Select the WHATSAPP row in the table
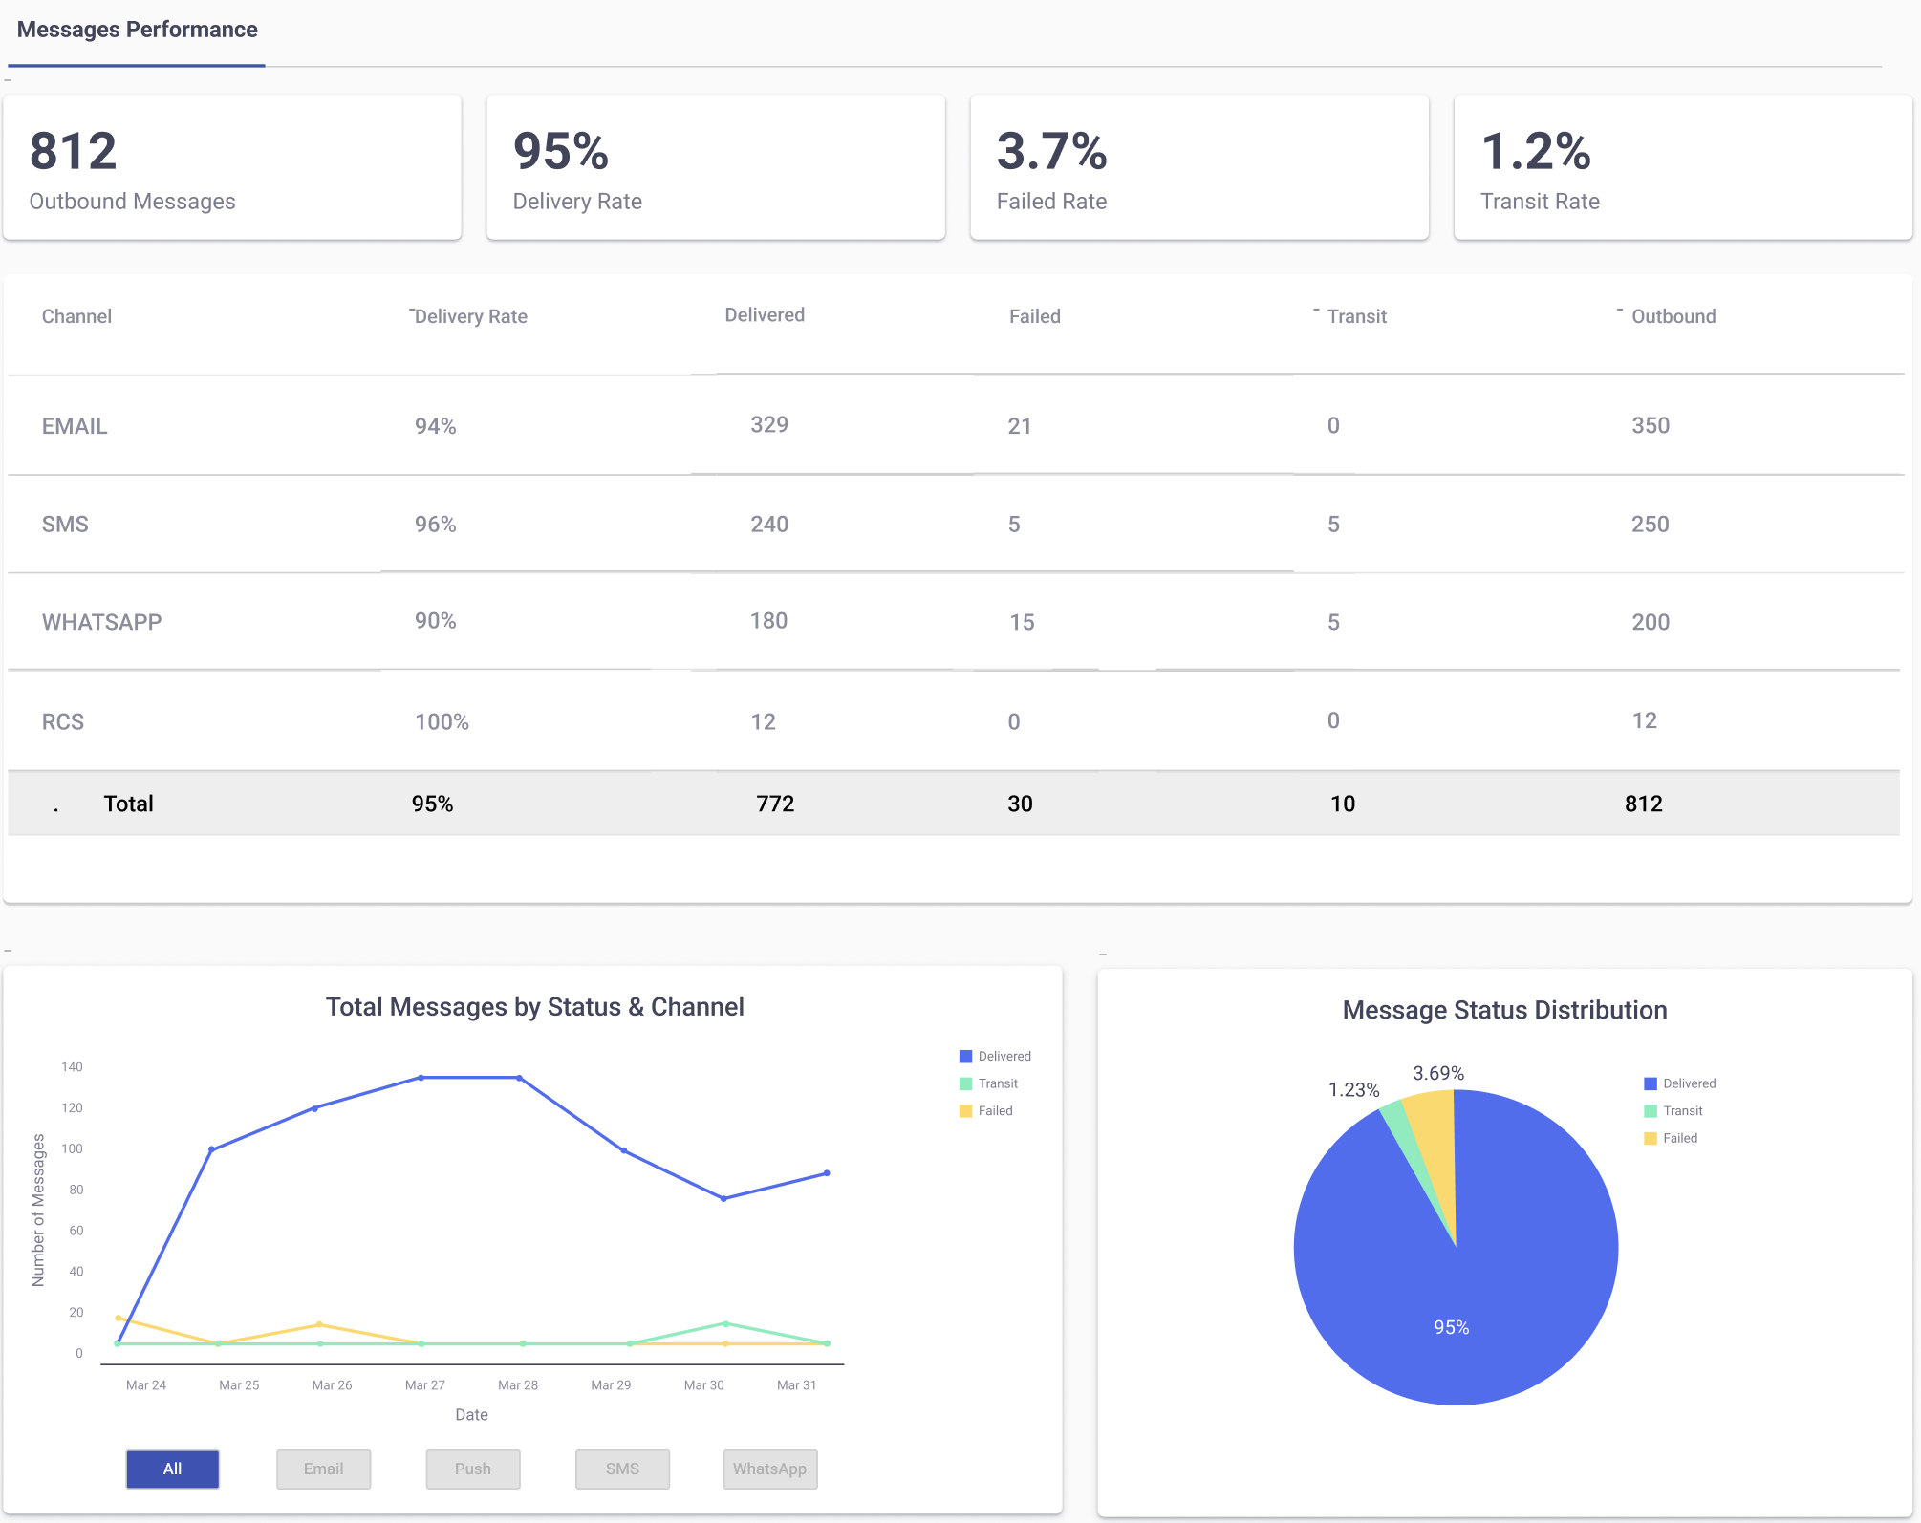1921x1523 pixels. [x=101, y=622]
